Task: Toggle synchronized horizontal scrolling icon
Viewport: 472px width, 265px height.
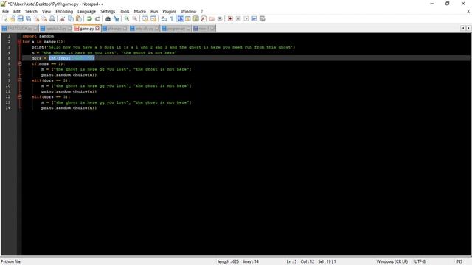Action: [x=153, y=18]
